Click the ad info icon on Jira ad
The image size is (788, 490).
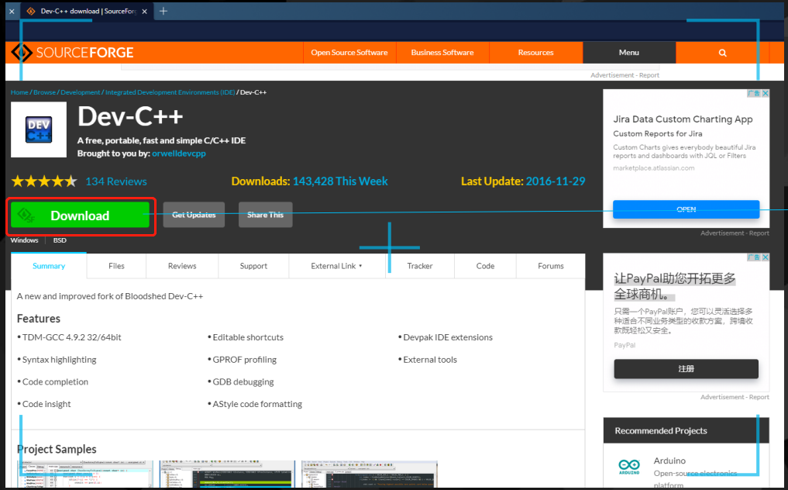(x=754, y=94)
